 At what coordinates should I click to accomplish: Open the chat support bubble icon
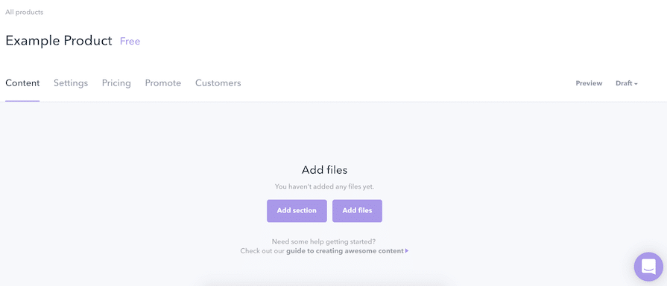648,267
